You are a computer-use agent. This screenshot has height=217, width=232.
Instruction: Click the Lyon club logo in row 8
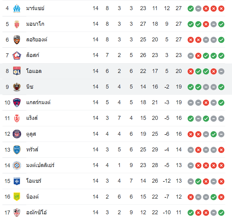click(x=17, y=71)
